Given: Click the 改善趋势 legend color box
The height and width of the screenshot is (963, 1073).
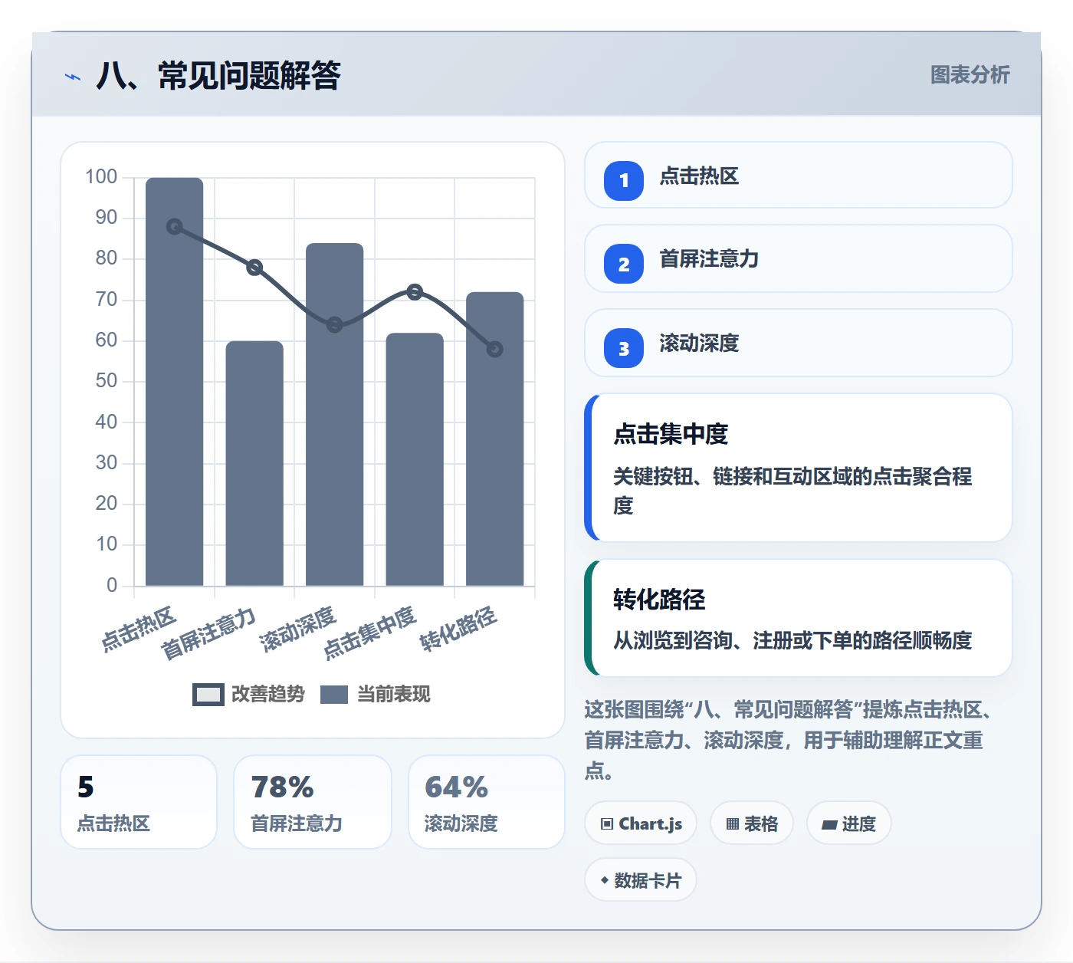Looking at the screenshot, I should [208, 694].
